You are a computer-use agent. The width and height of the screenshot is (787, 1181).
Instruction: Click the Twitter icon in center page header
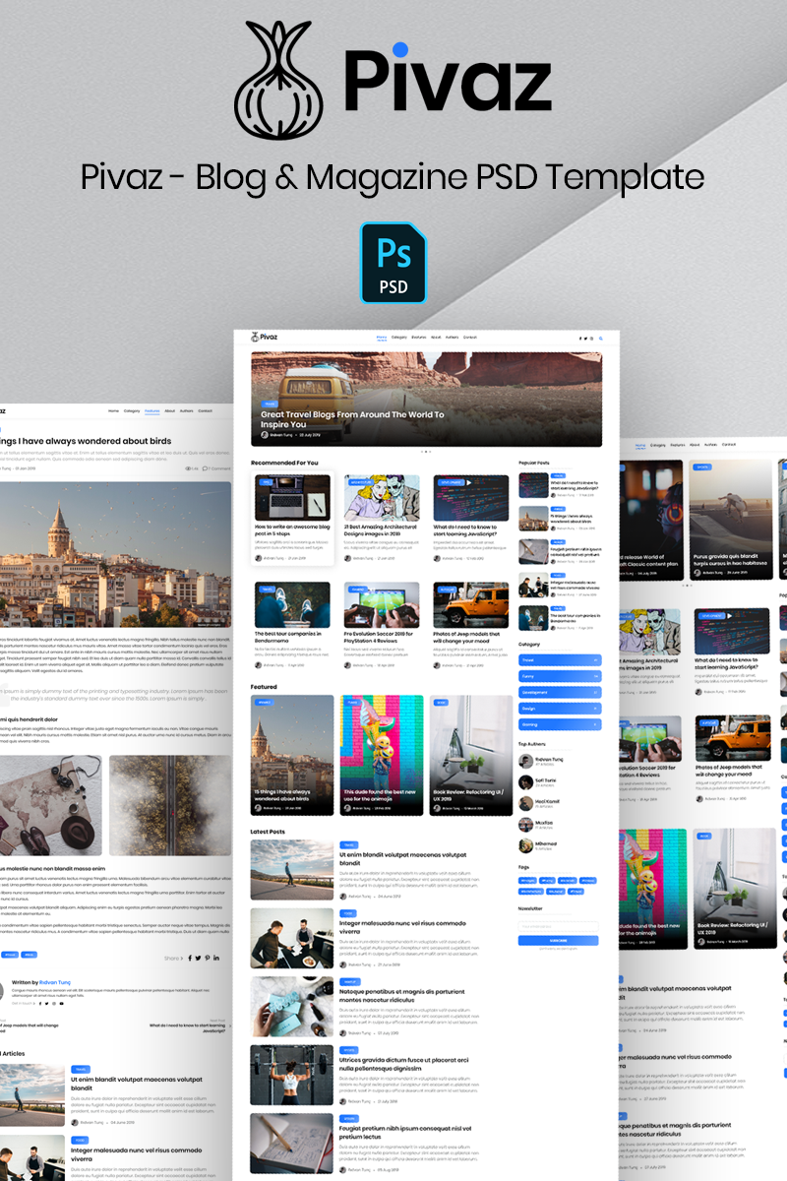click(x=586, y=338)
